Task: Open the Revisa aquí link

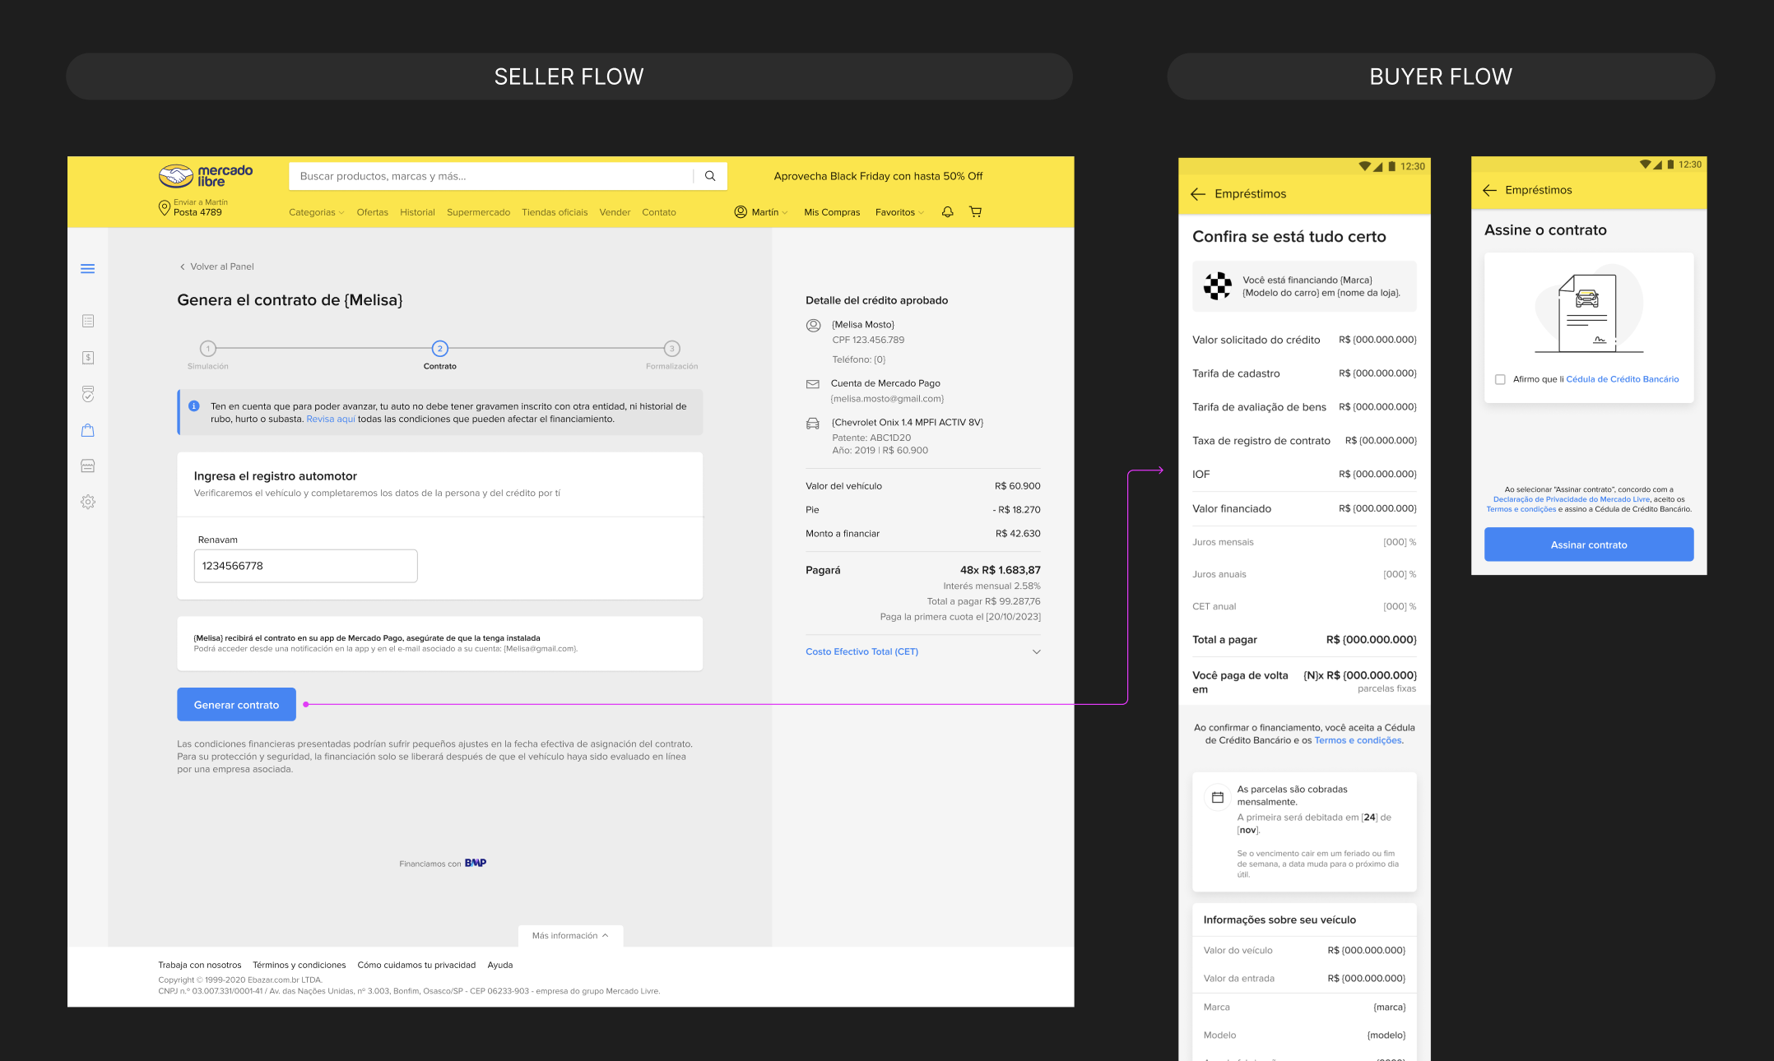Action: [x=331, y=419]
